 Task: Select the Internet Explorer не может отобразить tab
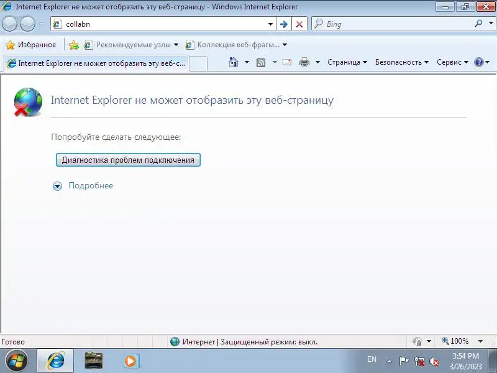96,63
